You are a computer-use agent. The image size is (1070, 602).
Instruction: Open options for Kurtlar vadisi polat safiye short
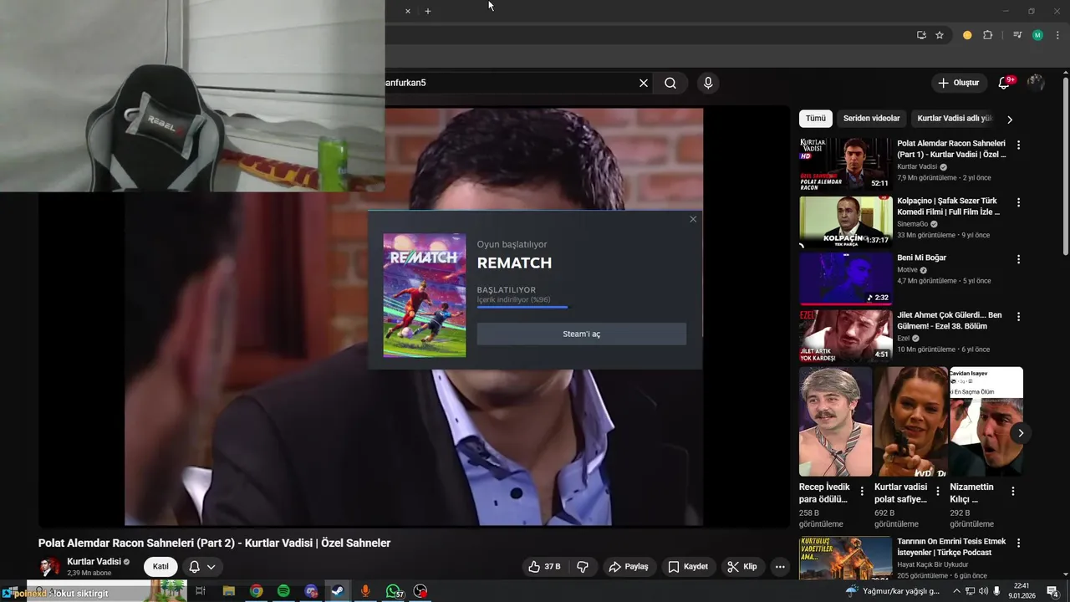pyautogui.click(x=937, y=492)
